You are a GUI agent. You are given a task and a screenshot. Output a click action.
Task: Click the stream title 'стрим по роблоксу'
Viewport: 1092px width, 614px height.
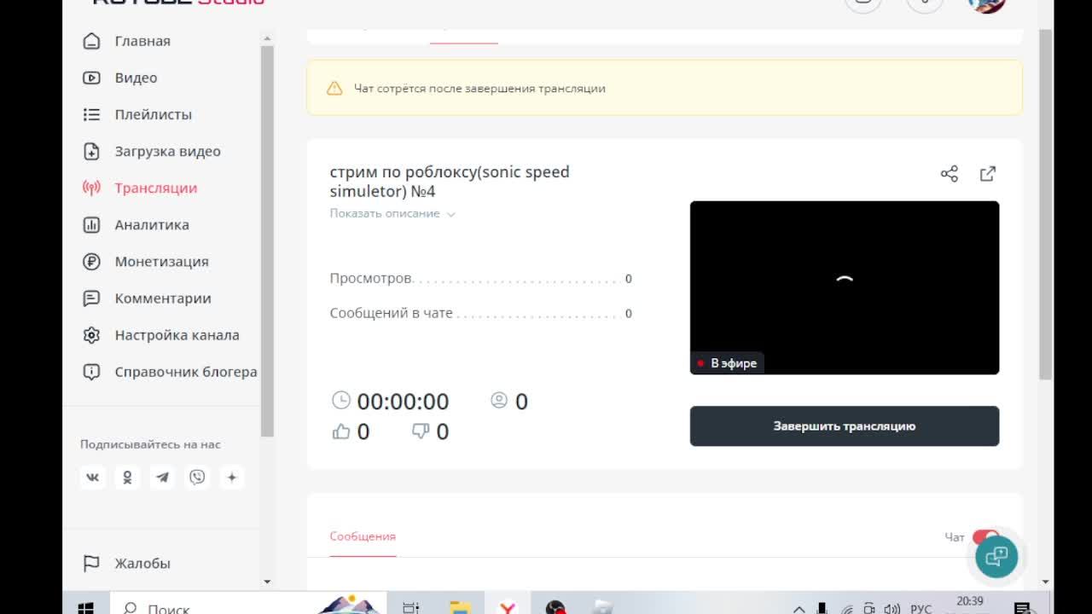coord(450,182)
